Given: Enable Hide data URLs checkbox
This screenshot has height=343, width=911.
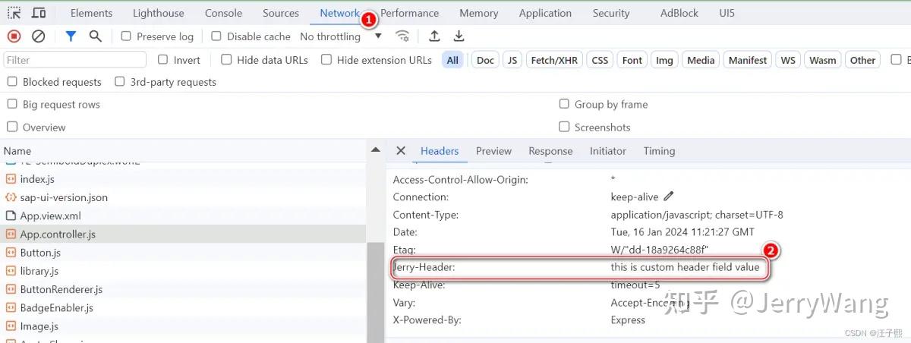Looking at the screenshot, I should (226, 59).
